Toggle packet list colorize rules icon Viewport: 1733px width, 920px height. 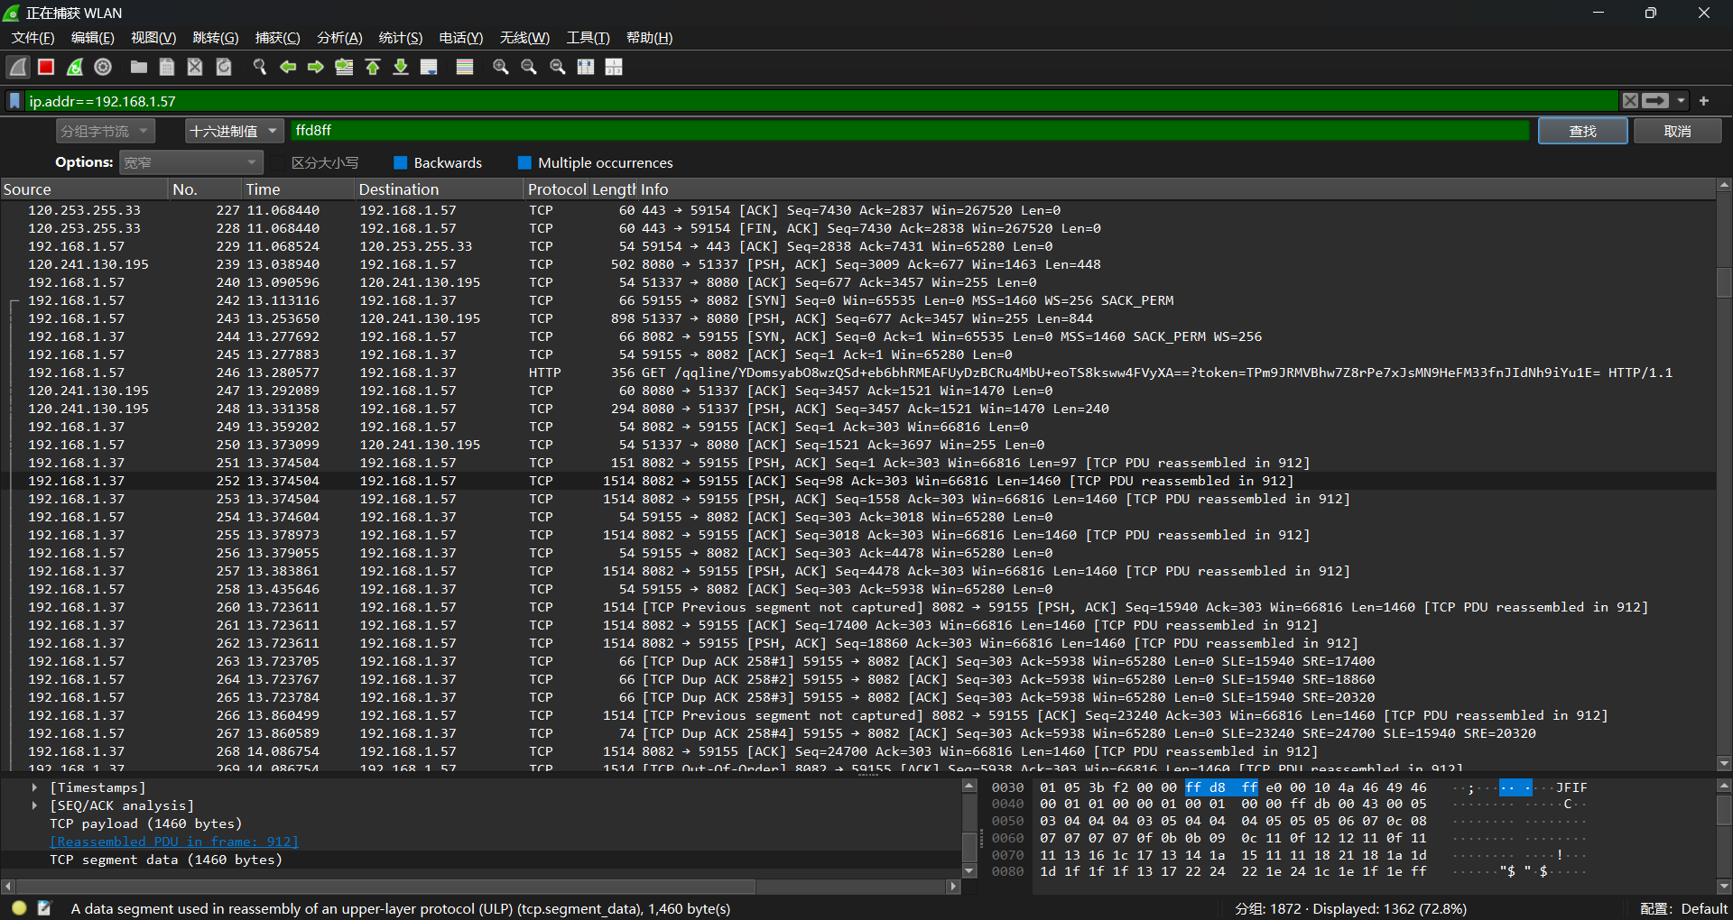pyautogui.click(x=465, y=67)
